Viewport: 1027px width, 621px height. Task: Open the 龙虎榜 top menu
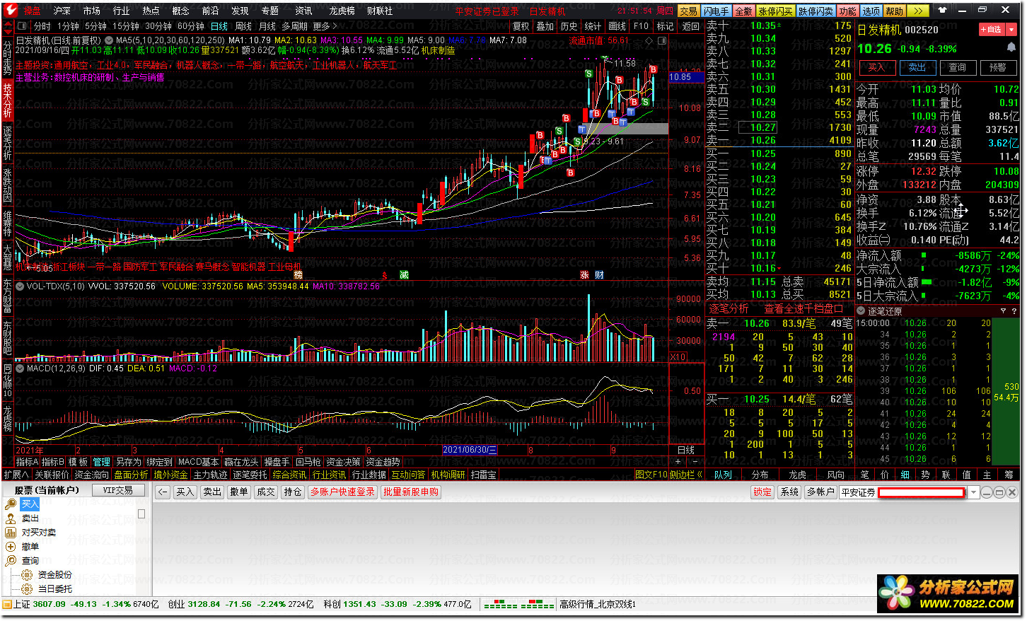click(x=342, y=11)
